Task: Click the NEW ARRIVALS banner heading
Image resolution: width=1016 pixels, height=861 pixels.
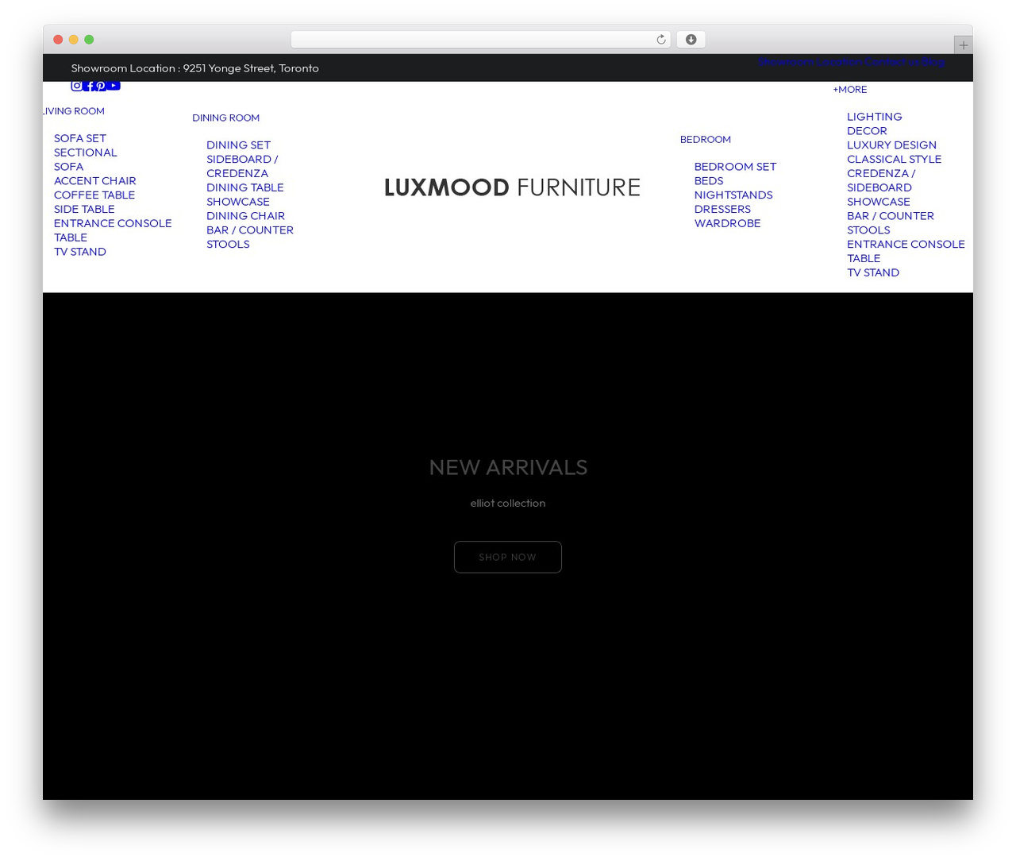Action: pyautogui.click(x=508, y=467)
